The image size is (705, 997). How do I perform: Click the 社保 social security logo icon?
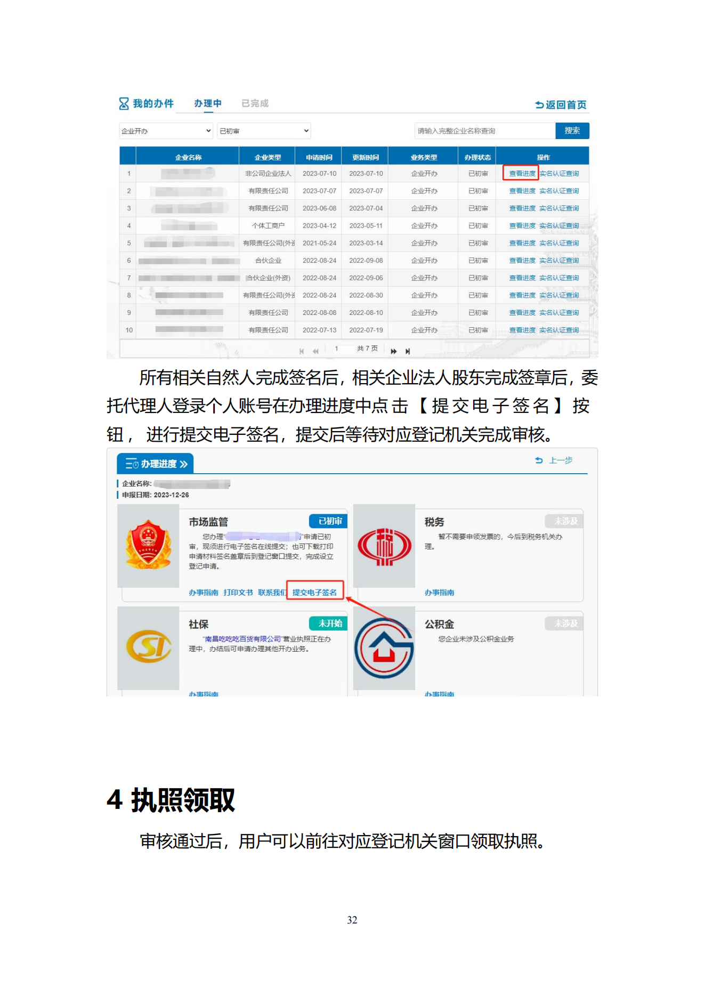[x=148, y=646]
